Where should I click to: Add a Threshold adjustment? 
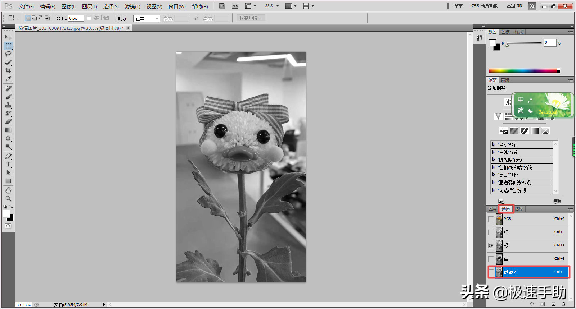click(x=525, y=131)
